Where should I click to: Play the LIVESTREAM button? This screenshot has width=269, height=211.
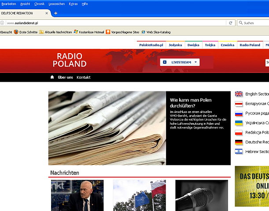coord(180,62)
